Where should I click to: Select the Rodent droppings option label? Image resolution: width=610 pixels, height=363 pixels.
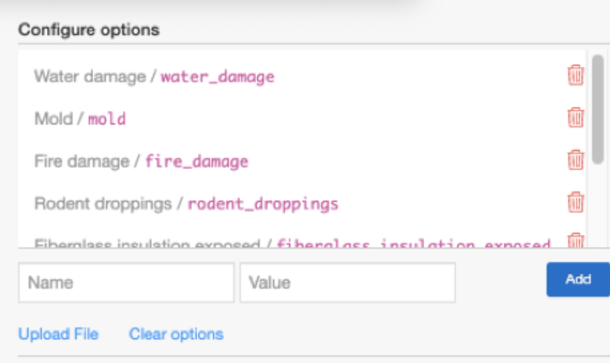click(103, 203)
